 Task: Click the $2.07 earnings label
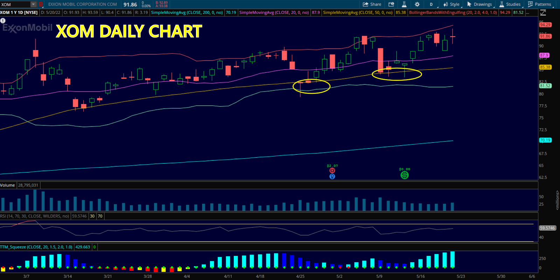pos(332,166)
